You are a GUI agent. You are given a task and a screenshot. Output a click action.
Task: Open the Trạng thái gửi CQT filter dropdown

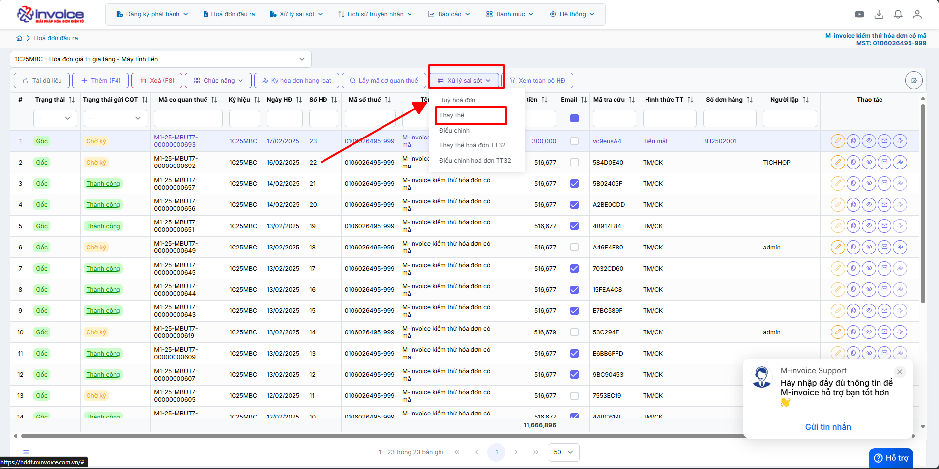point(116,118)
